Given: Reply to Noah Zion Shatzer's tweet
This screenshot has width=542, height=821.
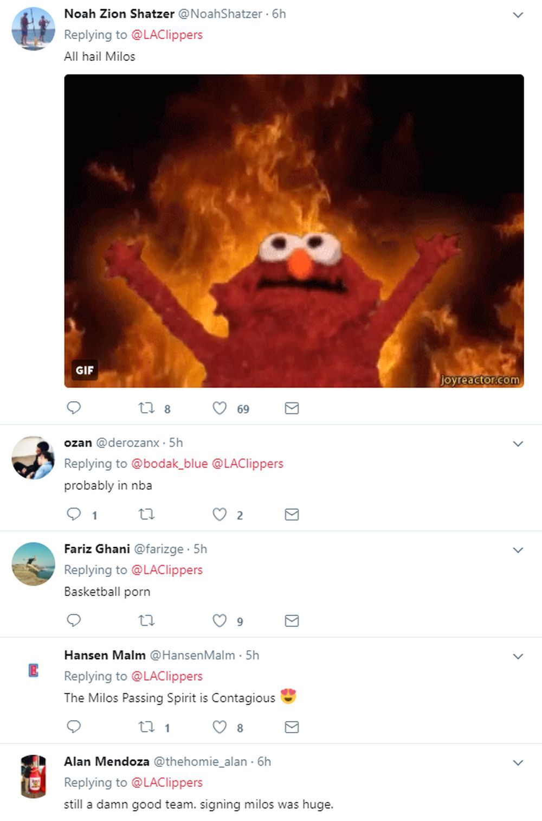Looking at the screenshot, I should [x=74, y=408].
